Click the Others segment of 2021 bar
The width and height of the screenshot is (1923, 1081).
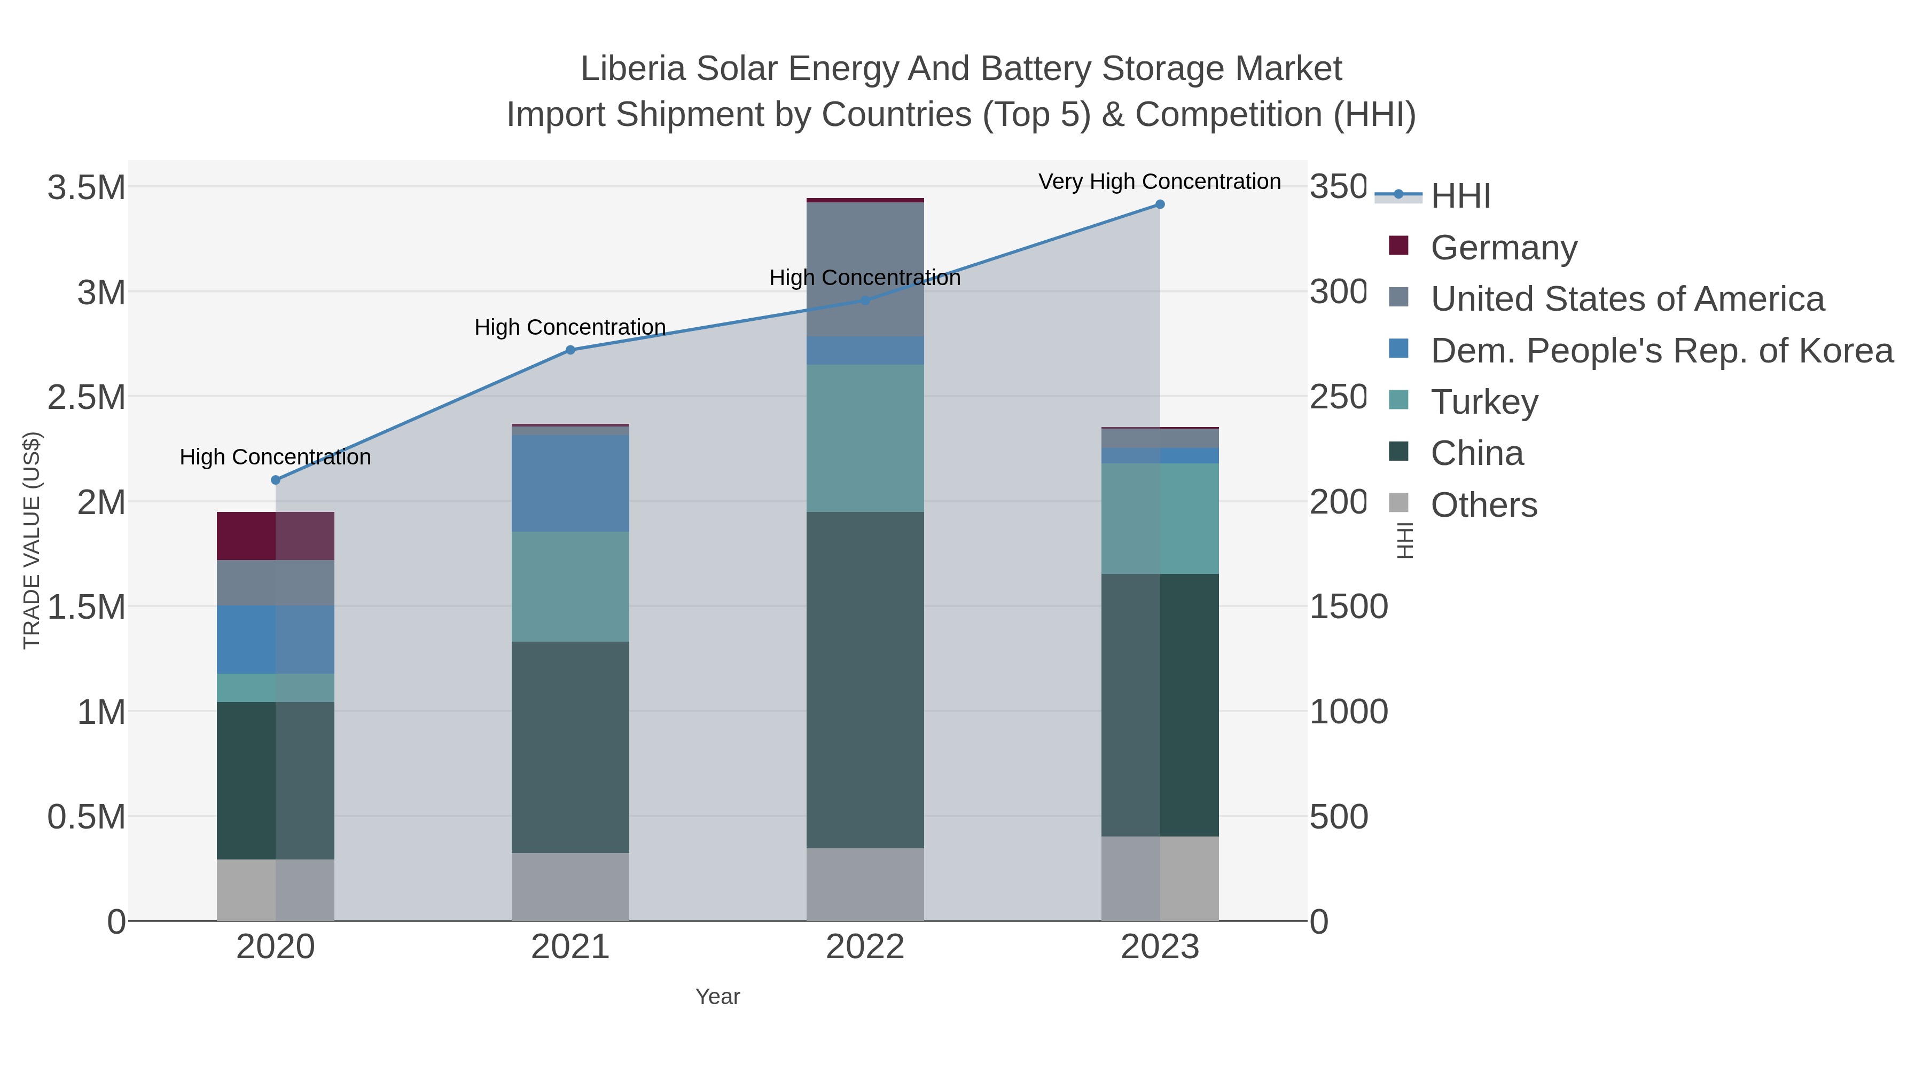click(x=570, y=887)
